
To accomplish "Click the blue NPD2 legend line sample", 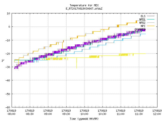I will tap(151, 22).
